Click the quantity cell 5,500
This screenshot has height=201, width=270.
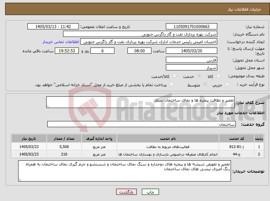[64, 147]
